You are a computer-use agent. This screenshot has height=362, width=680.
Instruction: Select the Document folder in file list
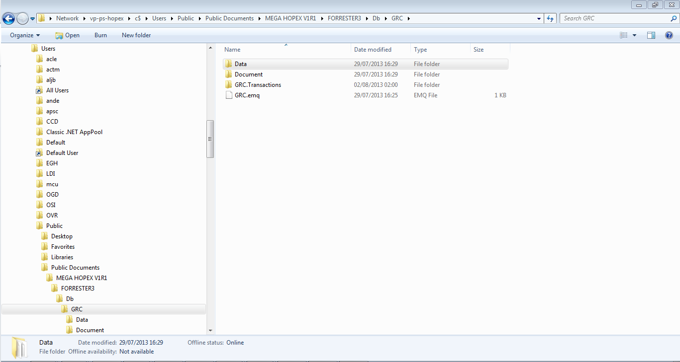248,74
